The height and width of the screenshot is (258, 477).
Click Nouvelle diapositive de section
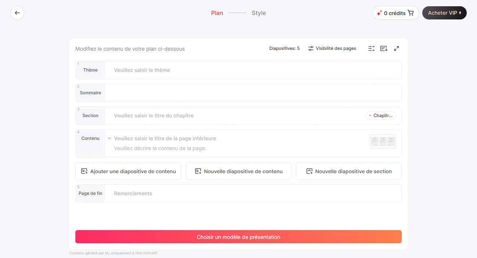pos(349,171)
